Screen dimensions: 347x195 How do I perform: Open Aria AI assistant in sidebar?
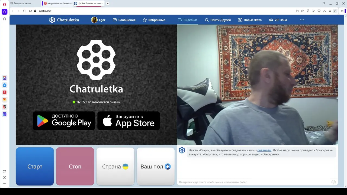coord(4,78)
